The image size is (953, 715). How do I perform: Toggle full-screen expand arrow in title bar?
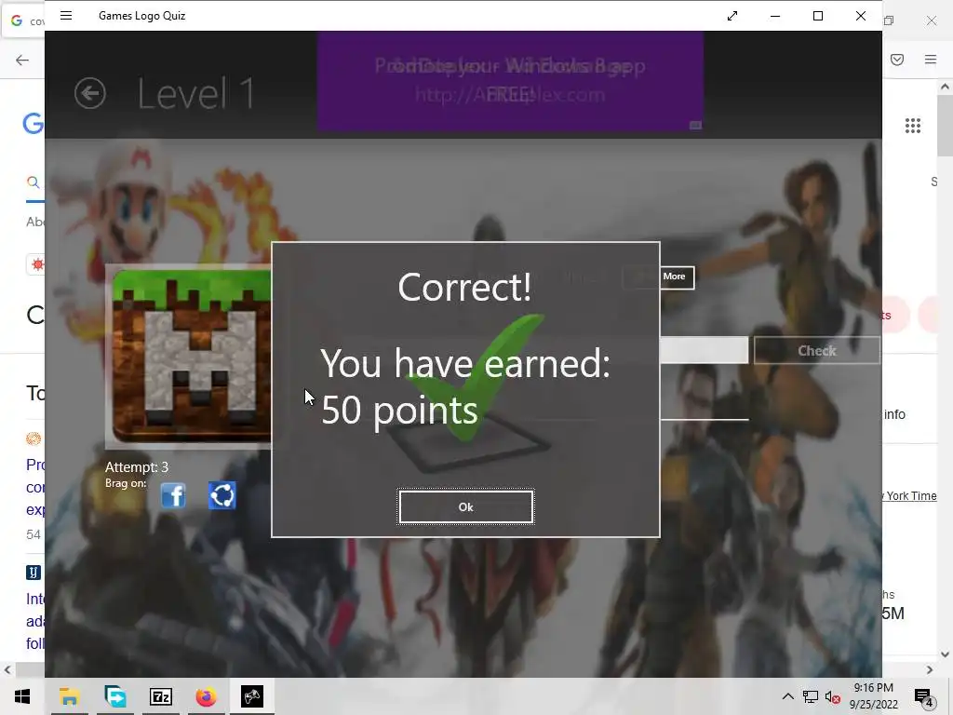(732, 16)
